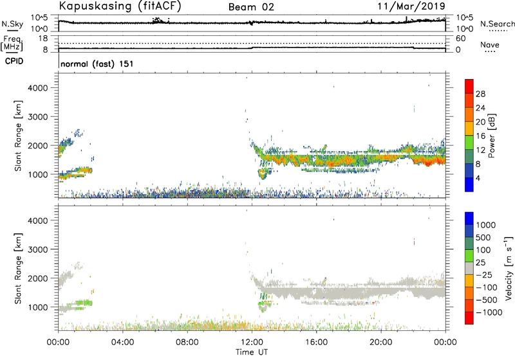This screenshot has height=356, width=515.
Task: Click the power echo band near 01:00 at 1000 km
Action: point(76,172)
